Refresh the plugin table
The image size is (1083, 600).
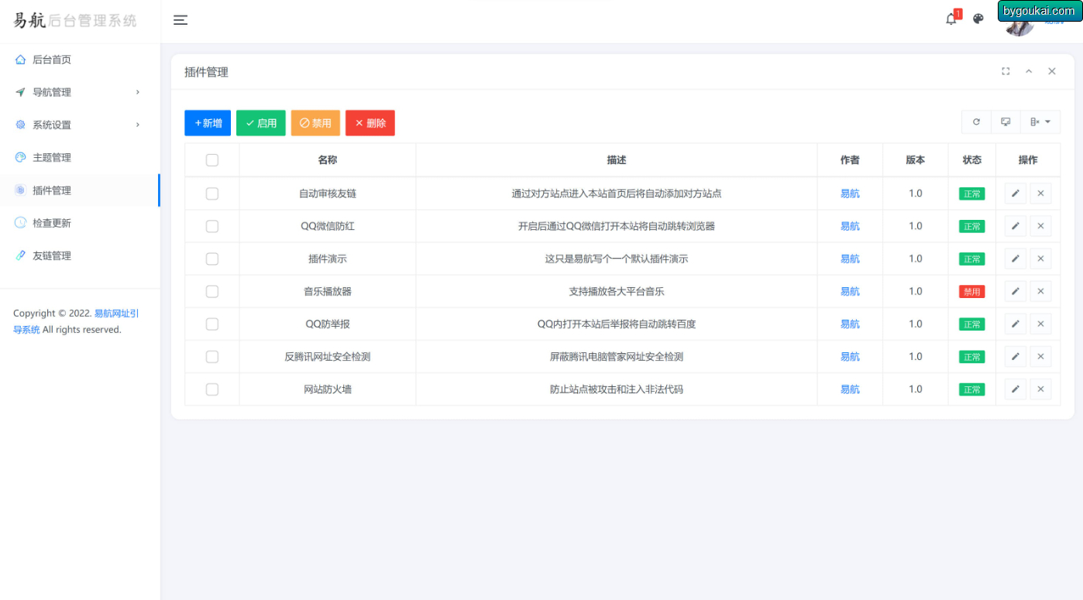pos(976,122)
